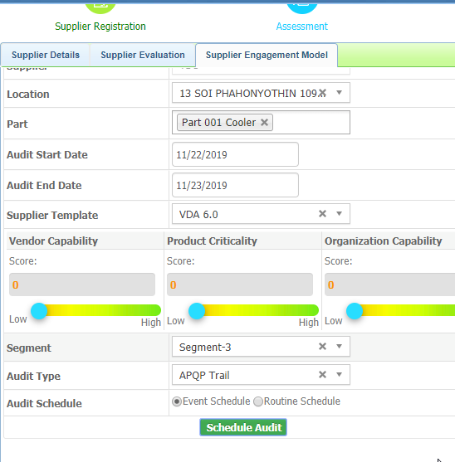Click the Schedule Audit button
Viewport: 455px width, 462px height.
click(243, 427)
